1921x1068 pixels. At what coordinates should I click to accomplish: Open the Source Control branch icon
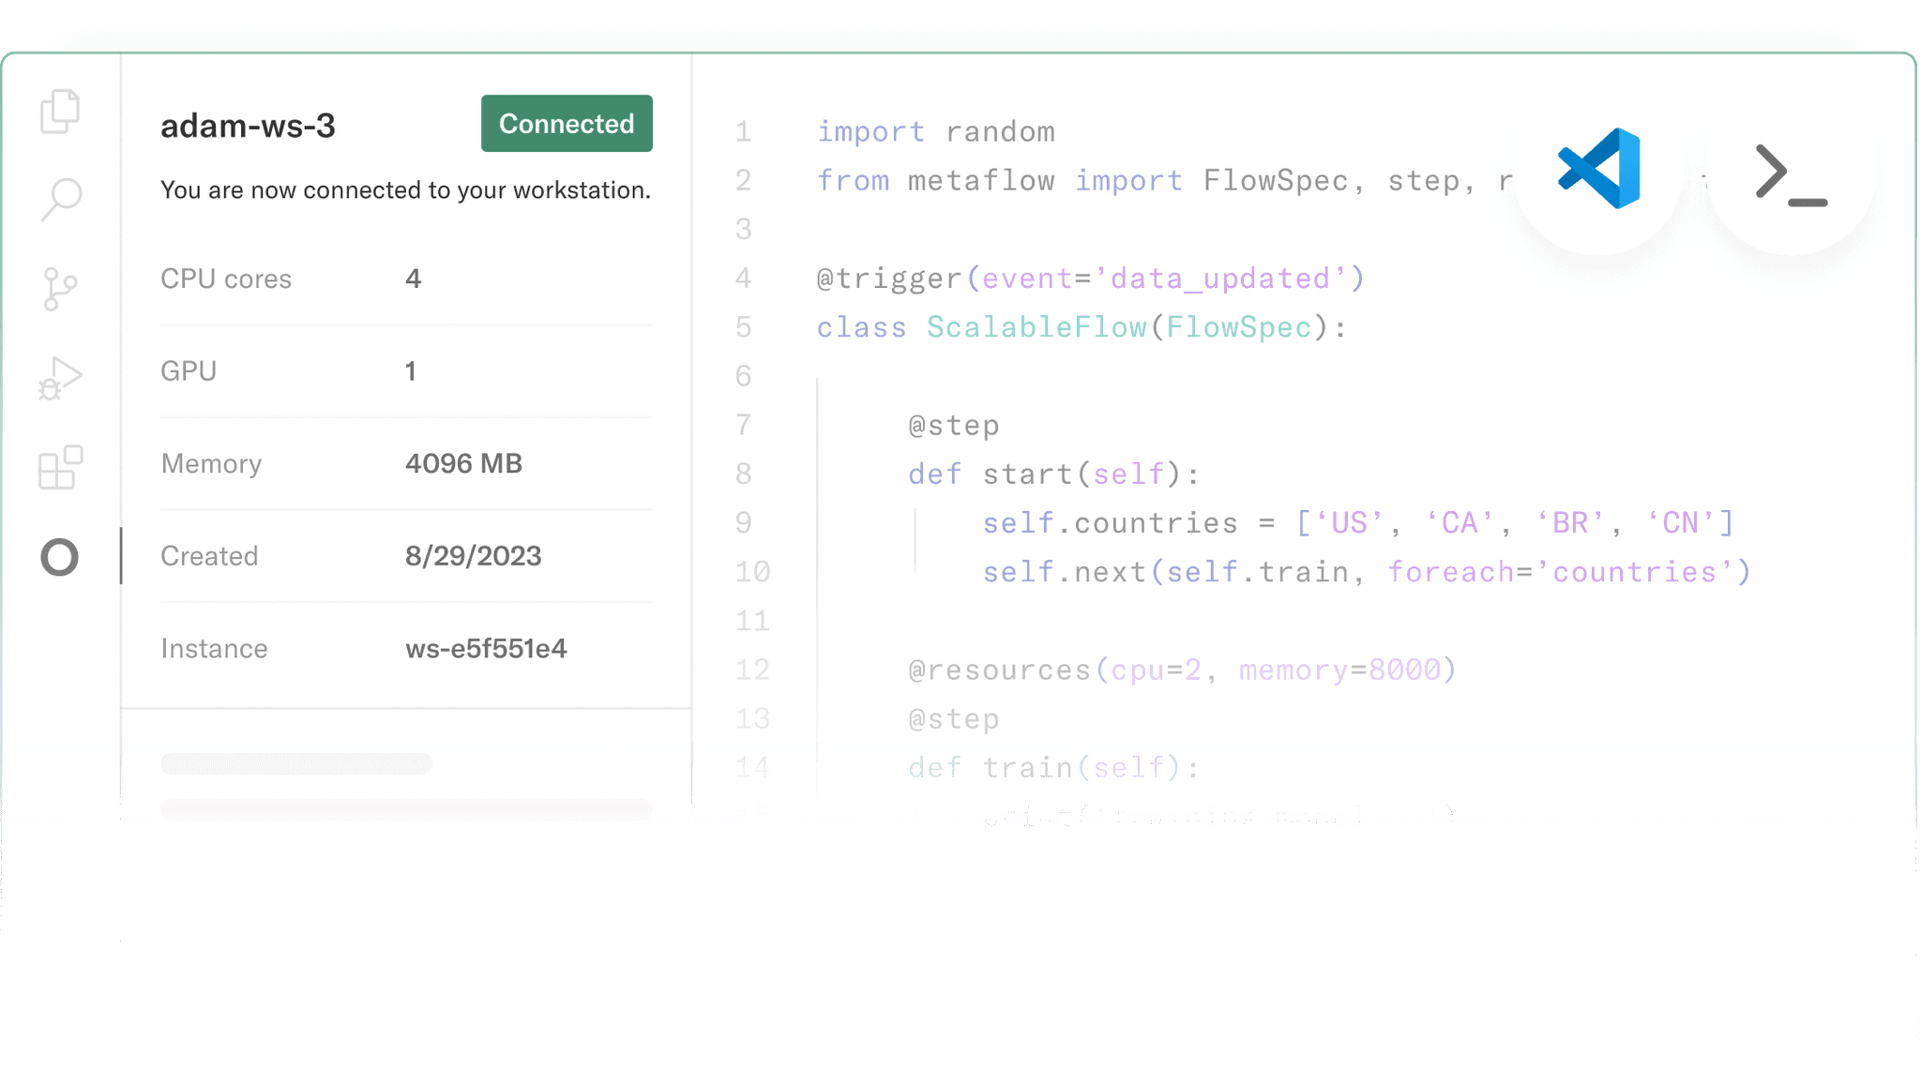click(x=60, y=289)
